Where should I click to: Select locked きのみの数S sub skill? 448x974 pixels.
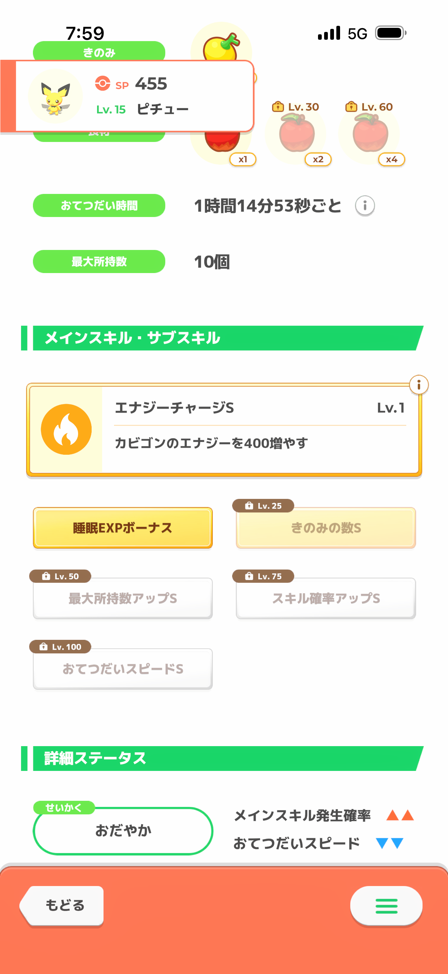[x=325, y=528]
